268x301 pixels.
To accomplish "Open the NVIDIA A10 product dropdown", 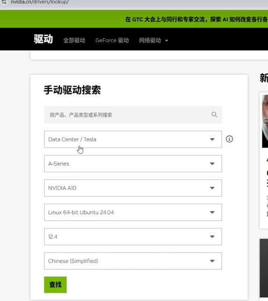I will [133, 188].
